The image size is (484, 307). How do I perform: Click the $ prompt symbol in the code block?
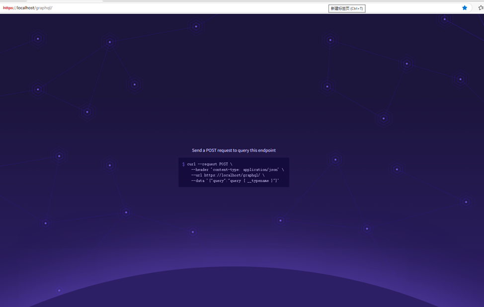183,164
